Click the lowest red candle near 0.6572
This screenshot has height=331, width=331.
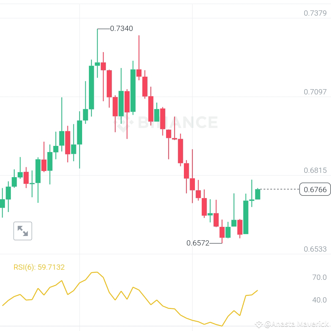222,231
